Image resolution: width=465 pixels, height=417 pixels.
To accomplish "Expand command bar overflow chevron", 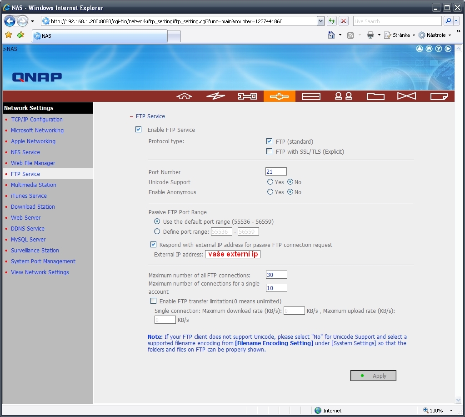I will point(459,31).
